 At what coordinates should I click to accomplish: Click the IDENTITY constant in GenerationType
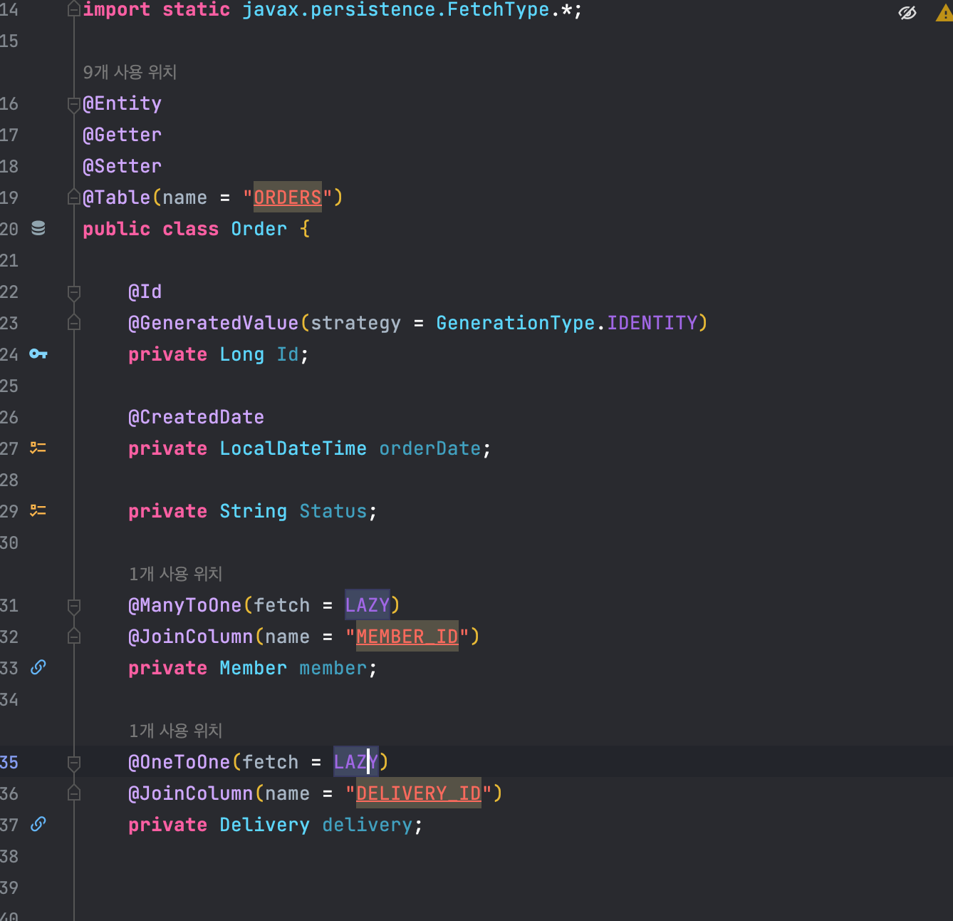[652, 322]
